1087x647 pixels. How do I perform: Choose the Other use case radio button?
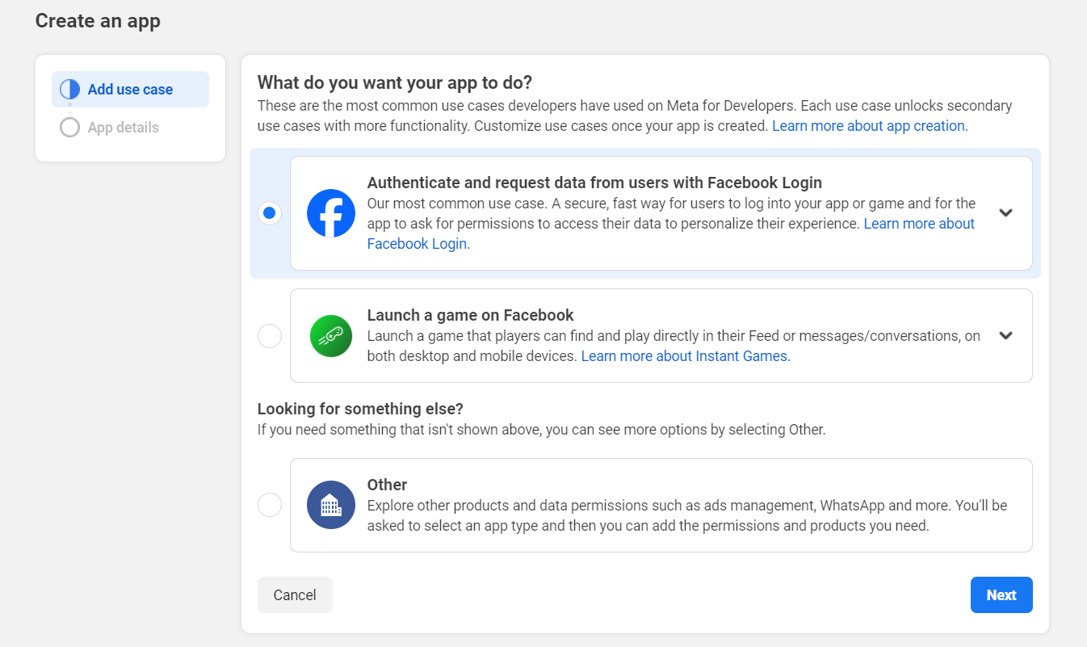click(269, 504)
